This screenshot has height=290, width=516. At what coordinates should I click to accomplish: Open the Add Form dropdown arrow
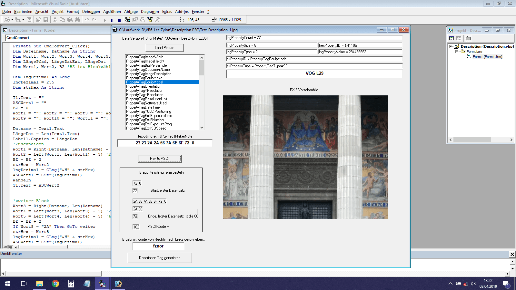point(23,20)
